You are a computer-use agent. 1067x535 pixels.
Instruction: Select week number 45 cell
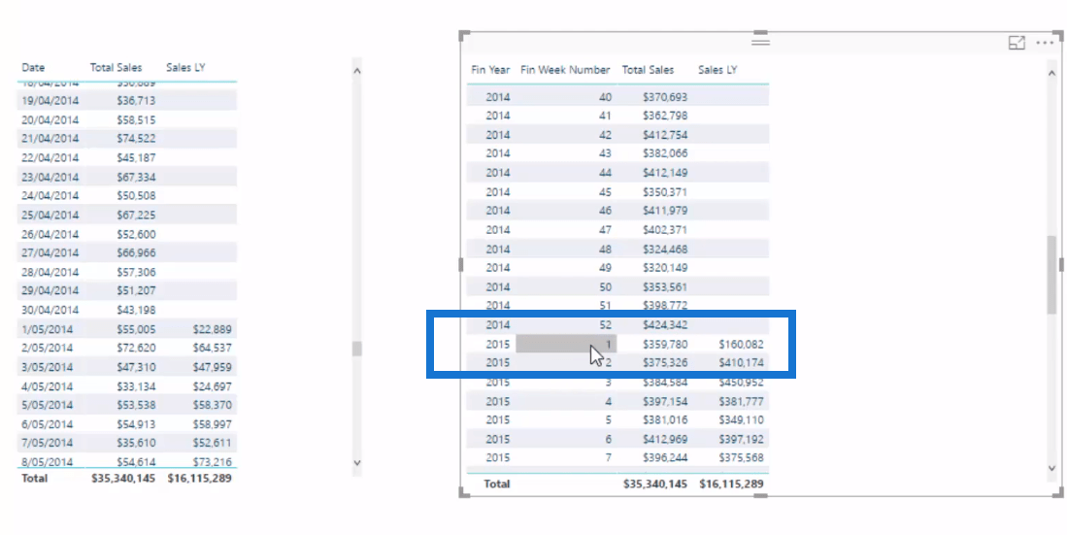[x=605, y=192]
